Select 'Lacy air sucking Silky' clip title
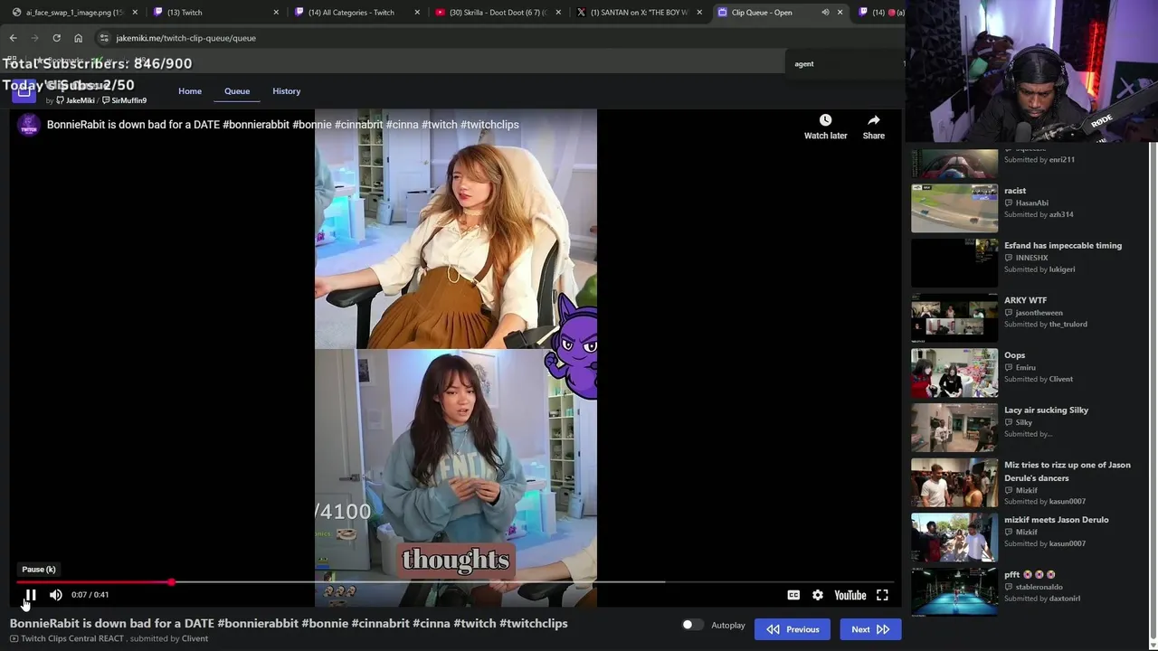The image size is (1158, 651). pyautogui.click(x=1046, y=410)
